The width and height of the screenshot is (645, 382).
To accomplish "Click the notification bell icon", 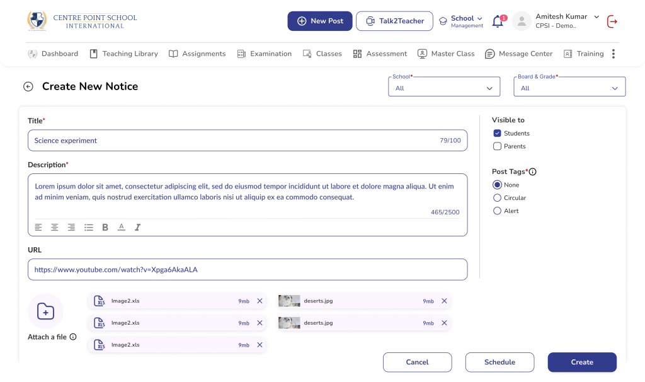I will (x=498, y=21).
